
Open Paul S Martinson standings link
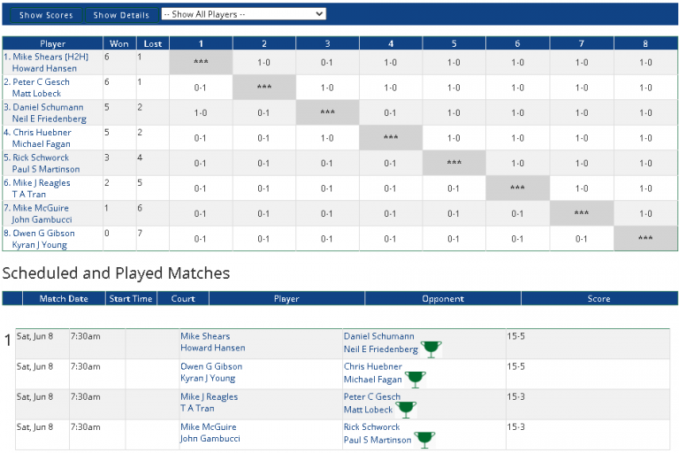pyautogui.click(x=46, y=169)
